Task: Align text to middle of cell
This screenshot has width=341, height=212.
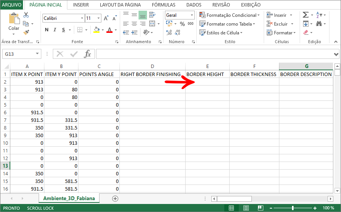Action: 134,15
